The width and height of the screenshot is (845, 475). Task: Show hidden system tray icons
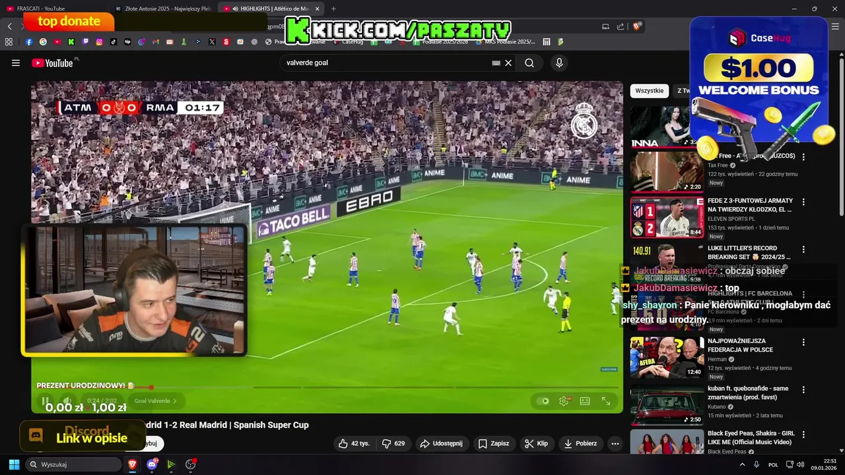pos(742,464)
